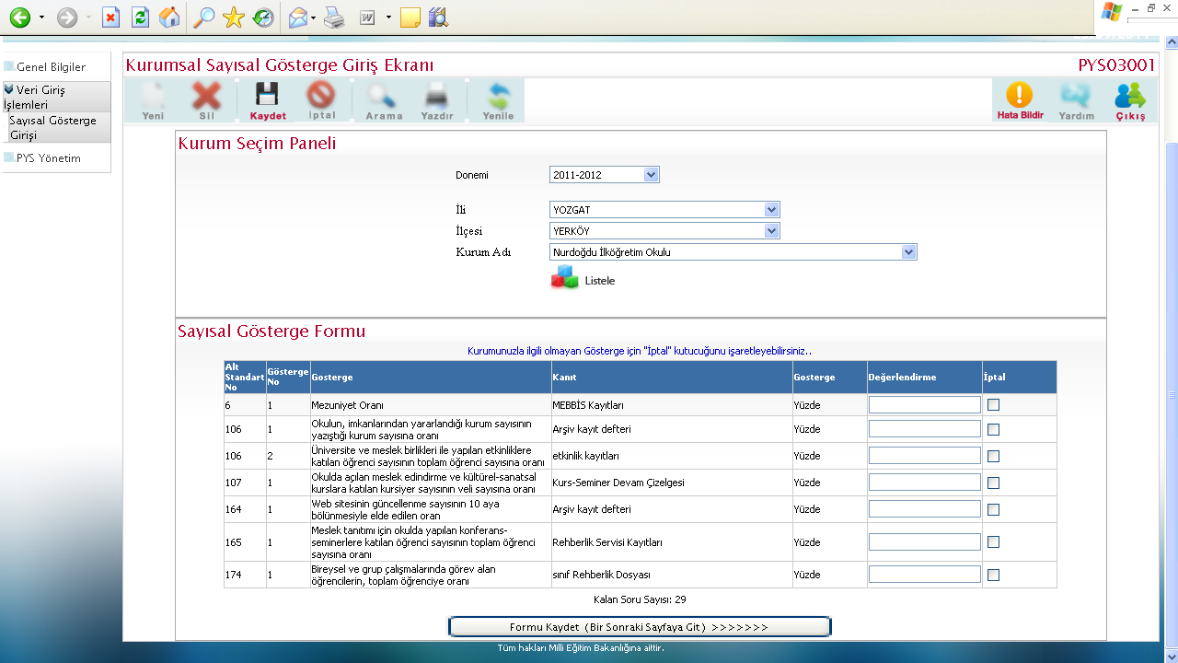1178x663 pixels.
Task: Click 'Kalan Soru Sayısı: 29' text
Action: (x=640, y=599)
